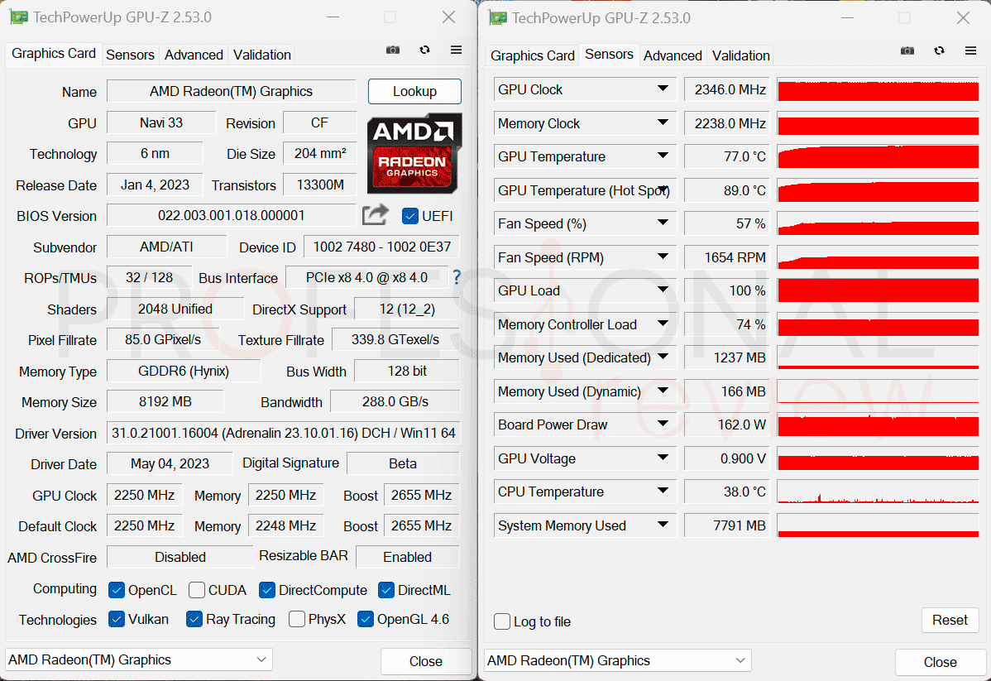Screen dimensions: 991x681
Task: Toggle the UEFI checkbox
Action: tap(409, 216)
